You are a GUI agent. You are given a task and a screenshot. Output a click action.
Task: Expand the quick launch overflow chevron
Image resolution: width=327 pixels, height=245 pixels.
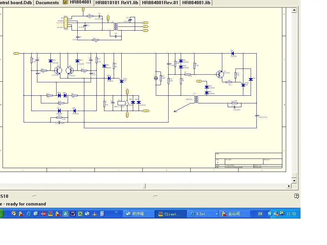pos(116,212)
